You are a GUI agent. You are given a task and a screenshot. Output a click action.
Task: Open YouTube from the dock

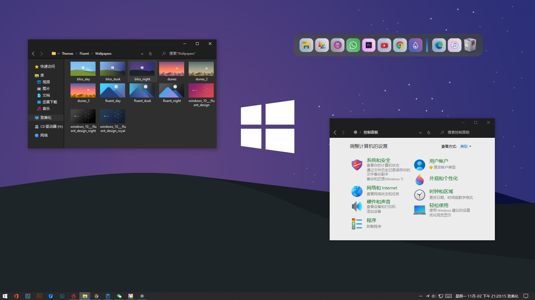coord(384,45)
